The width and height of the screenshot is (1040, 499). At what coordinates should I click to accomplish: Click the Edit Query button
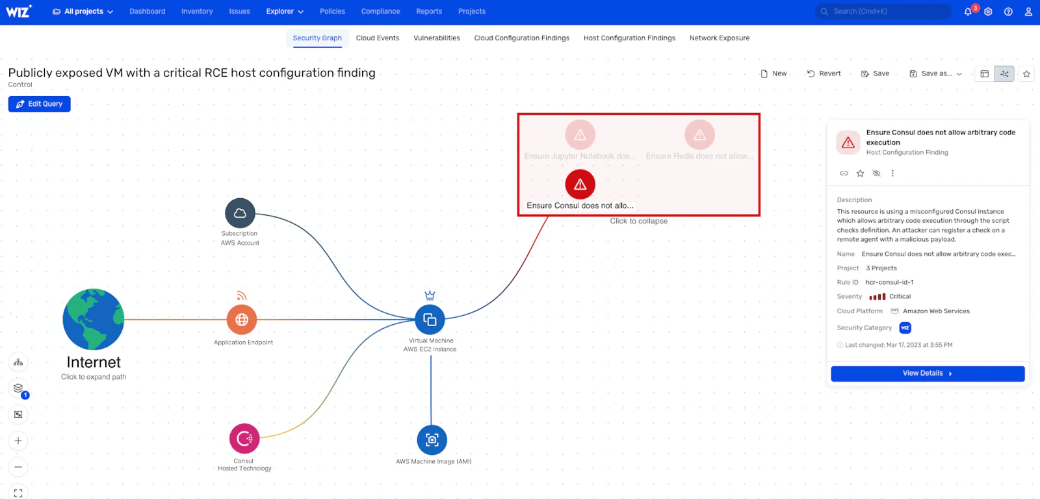(x=40, y=104)
